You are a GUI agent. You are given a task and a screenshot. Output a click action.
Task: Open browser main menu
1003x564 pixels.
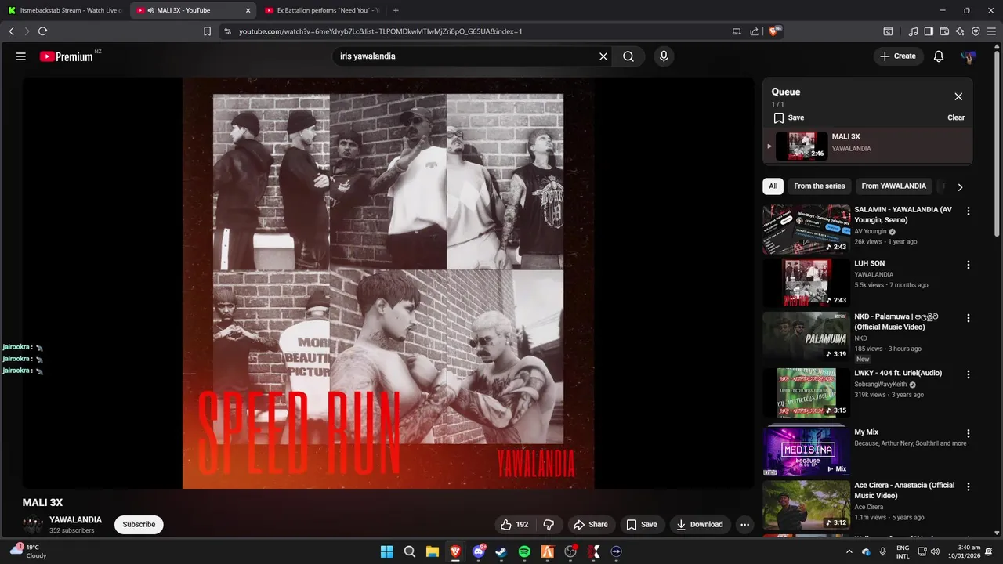point(992,31)
